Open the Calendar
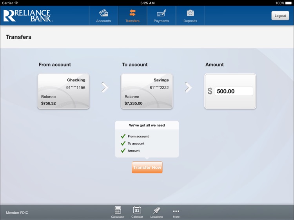 point(137,212)
